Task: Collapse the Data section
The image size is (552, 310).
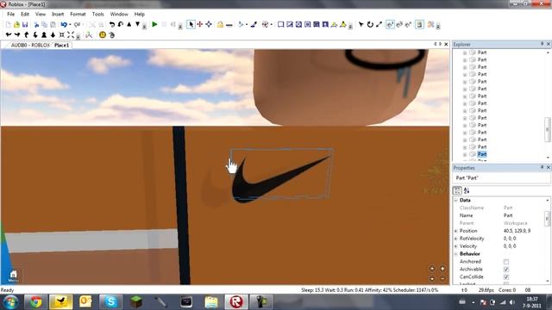Action: coord(456,201)
